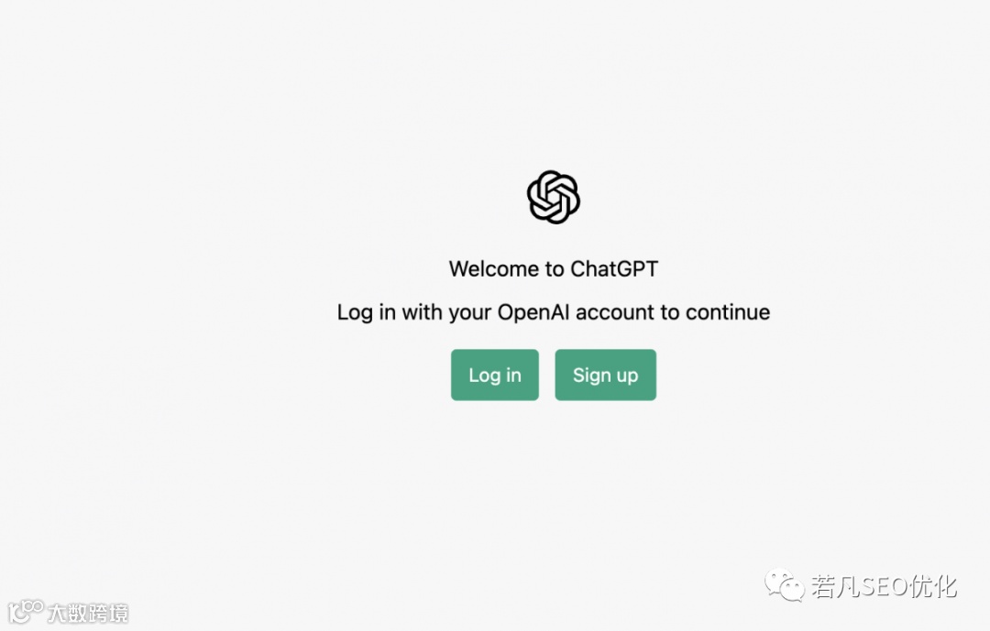Image resolution: width=990 pixels, height=631 pixels.
Task: Select the Welcome to ChatGPT heading
Action: (554, 269)
